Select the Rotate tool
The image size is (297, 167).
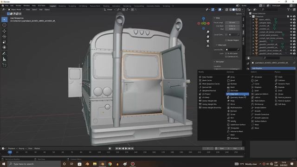point(4,37)
